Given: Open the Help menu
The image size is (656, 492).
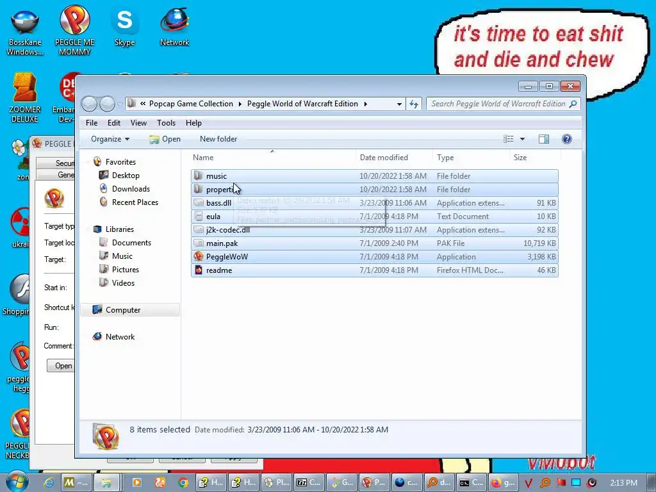Looking at the screenshot, I should pos(193,122).
